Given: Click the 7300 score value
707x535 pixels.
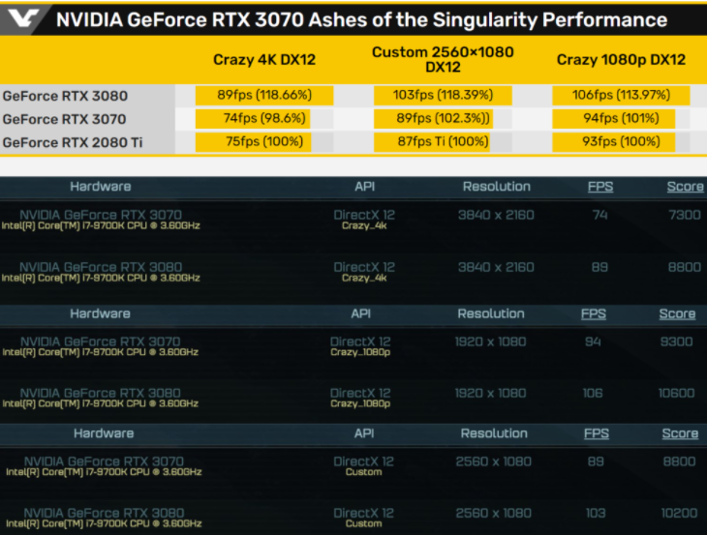Looking at the screenshot, I should point(684,215).
